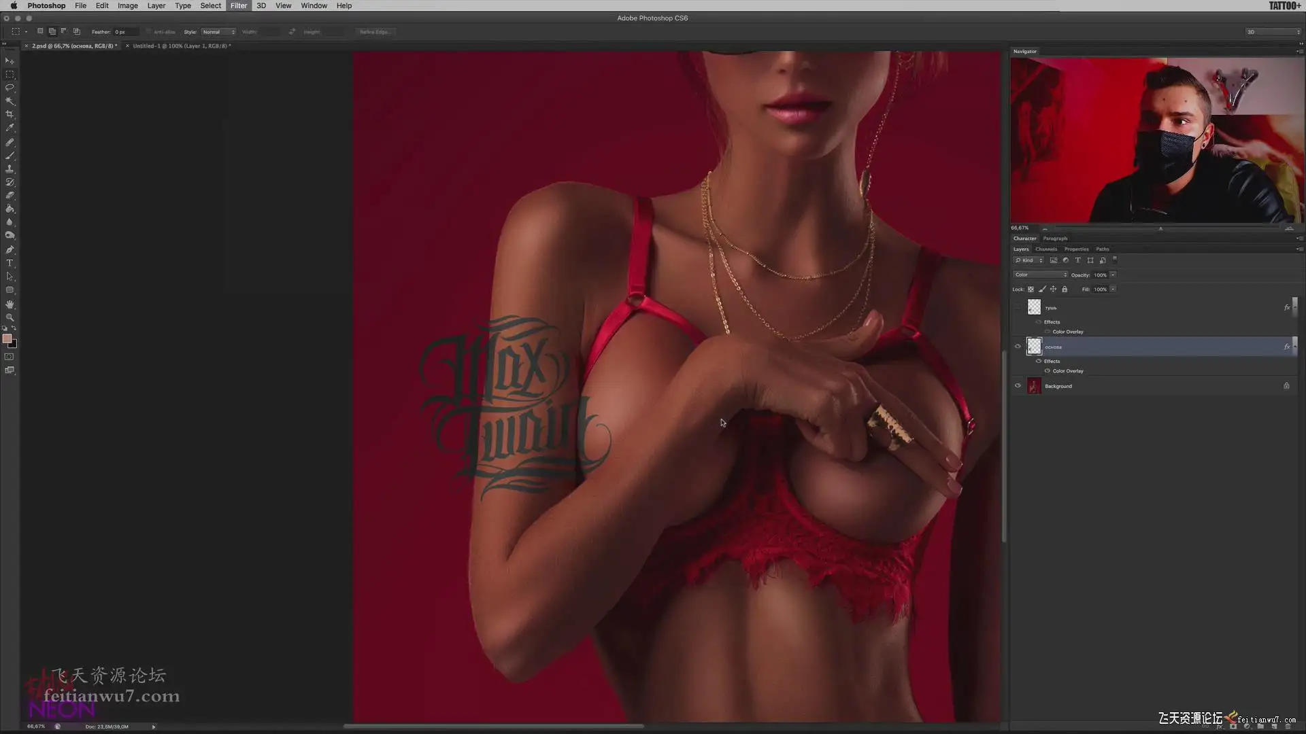Toggle visibility of the основа layer
The width and height of the screenshot is (1306, 734).
point(1018,347)
